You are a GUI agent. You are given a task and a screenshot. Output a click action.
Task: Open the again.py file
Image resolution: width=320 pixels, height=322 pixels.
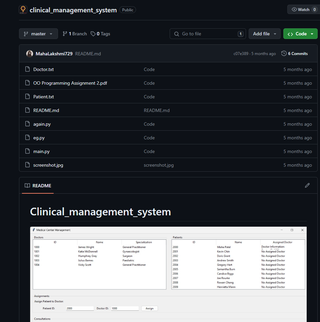pyautogui.click(x=42, y=124)
